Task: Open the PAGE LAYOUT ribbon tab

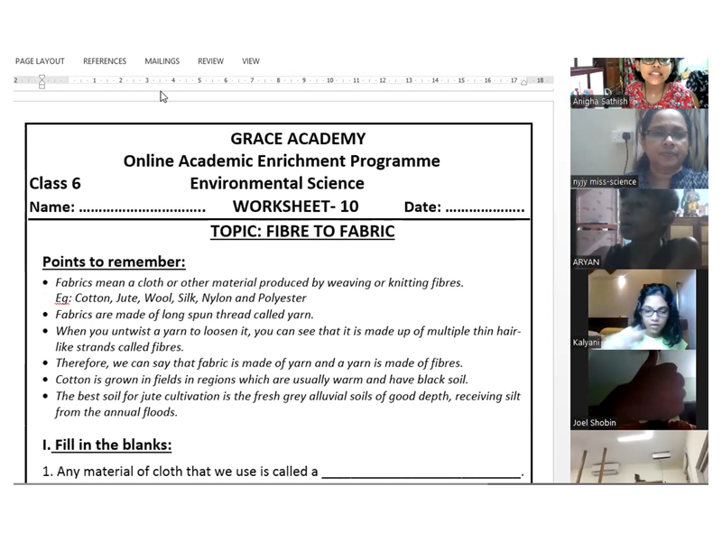Action: [x=40, y=61]
